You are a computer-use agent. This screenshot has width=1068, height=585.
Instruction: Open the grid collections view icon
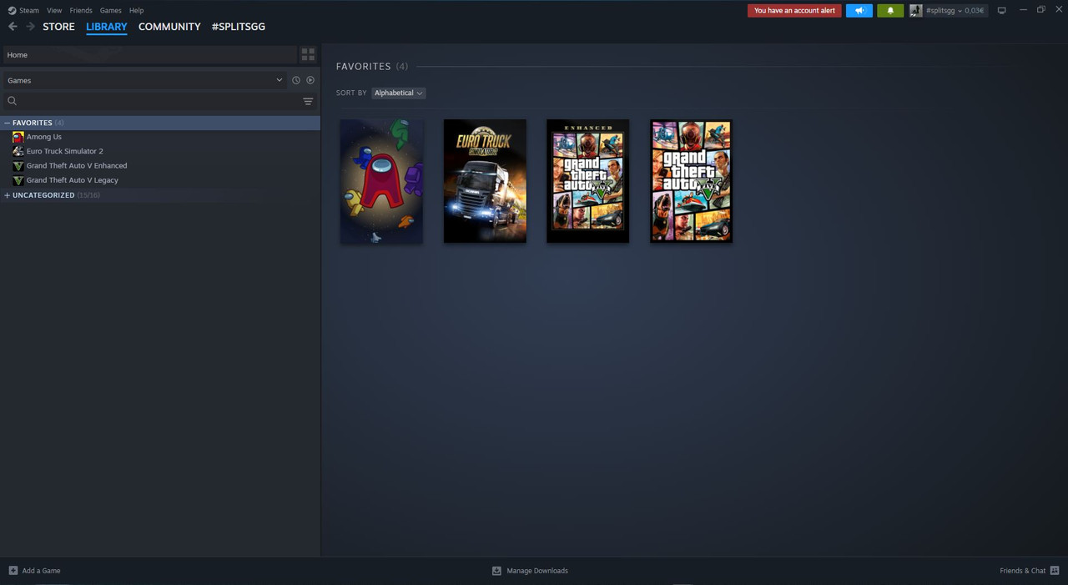pyautogui.click(x=308, y=54)
